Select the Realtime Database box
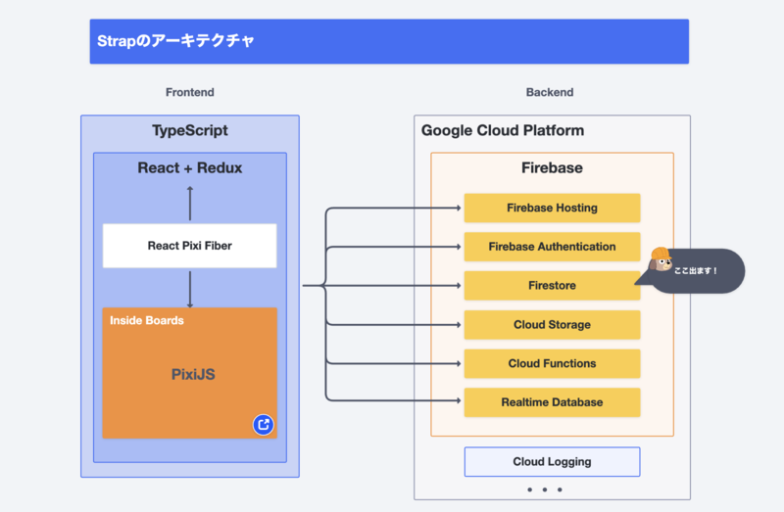The height and width of the screenshot is (512, 784). coord(552,402)
